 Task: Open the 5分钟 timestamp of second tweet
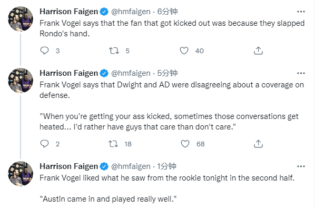tap(168, 73)
